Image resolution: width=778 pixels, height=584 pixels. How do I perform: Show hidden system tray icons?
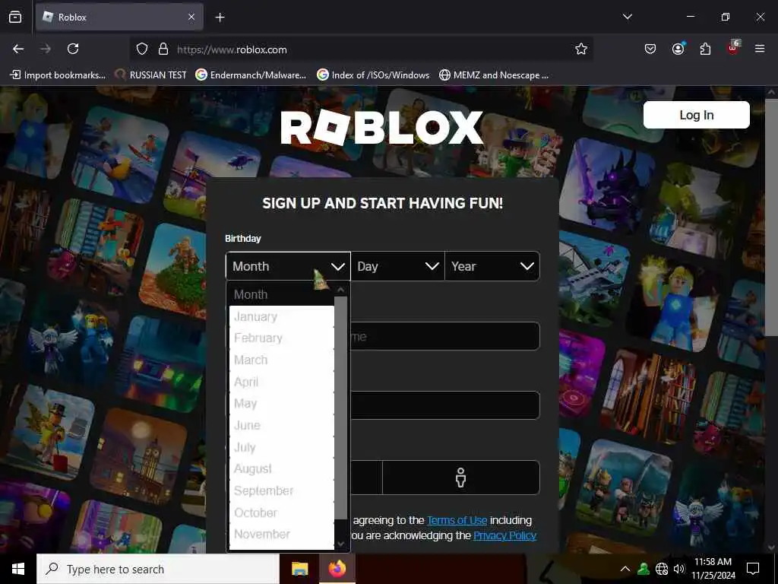[x=625, y=569]
